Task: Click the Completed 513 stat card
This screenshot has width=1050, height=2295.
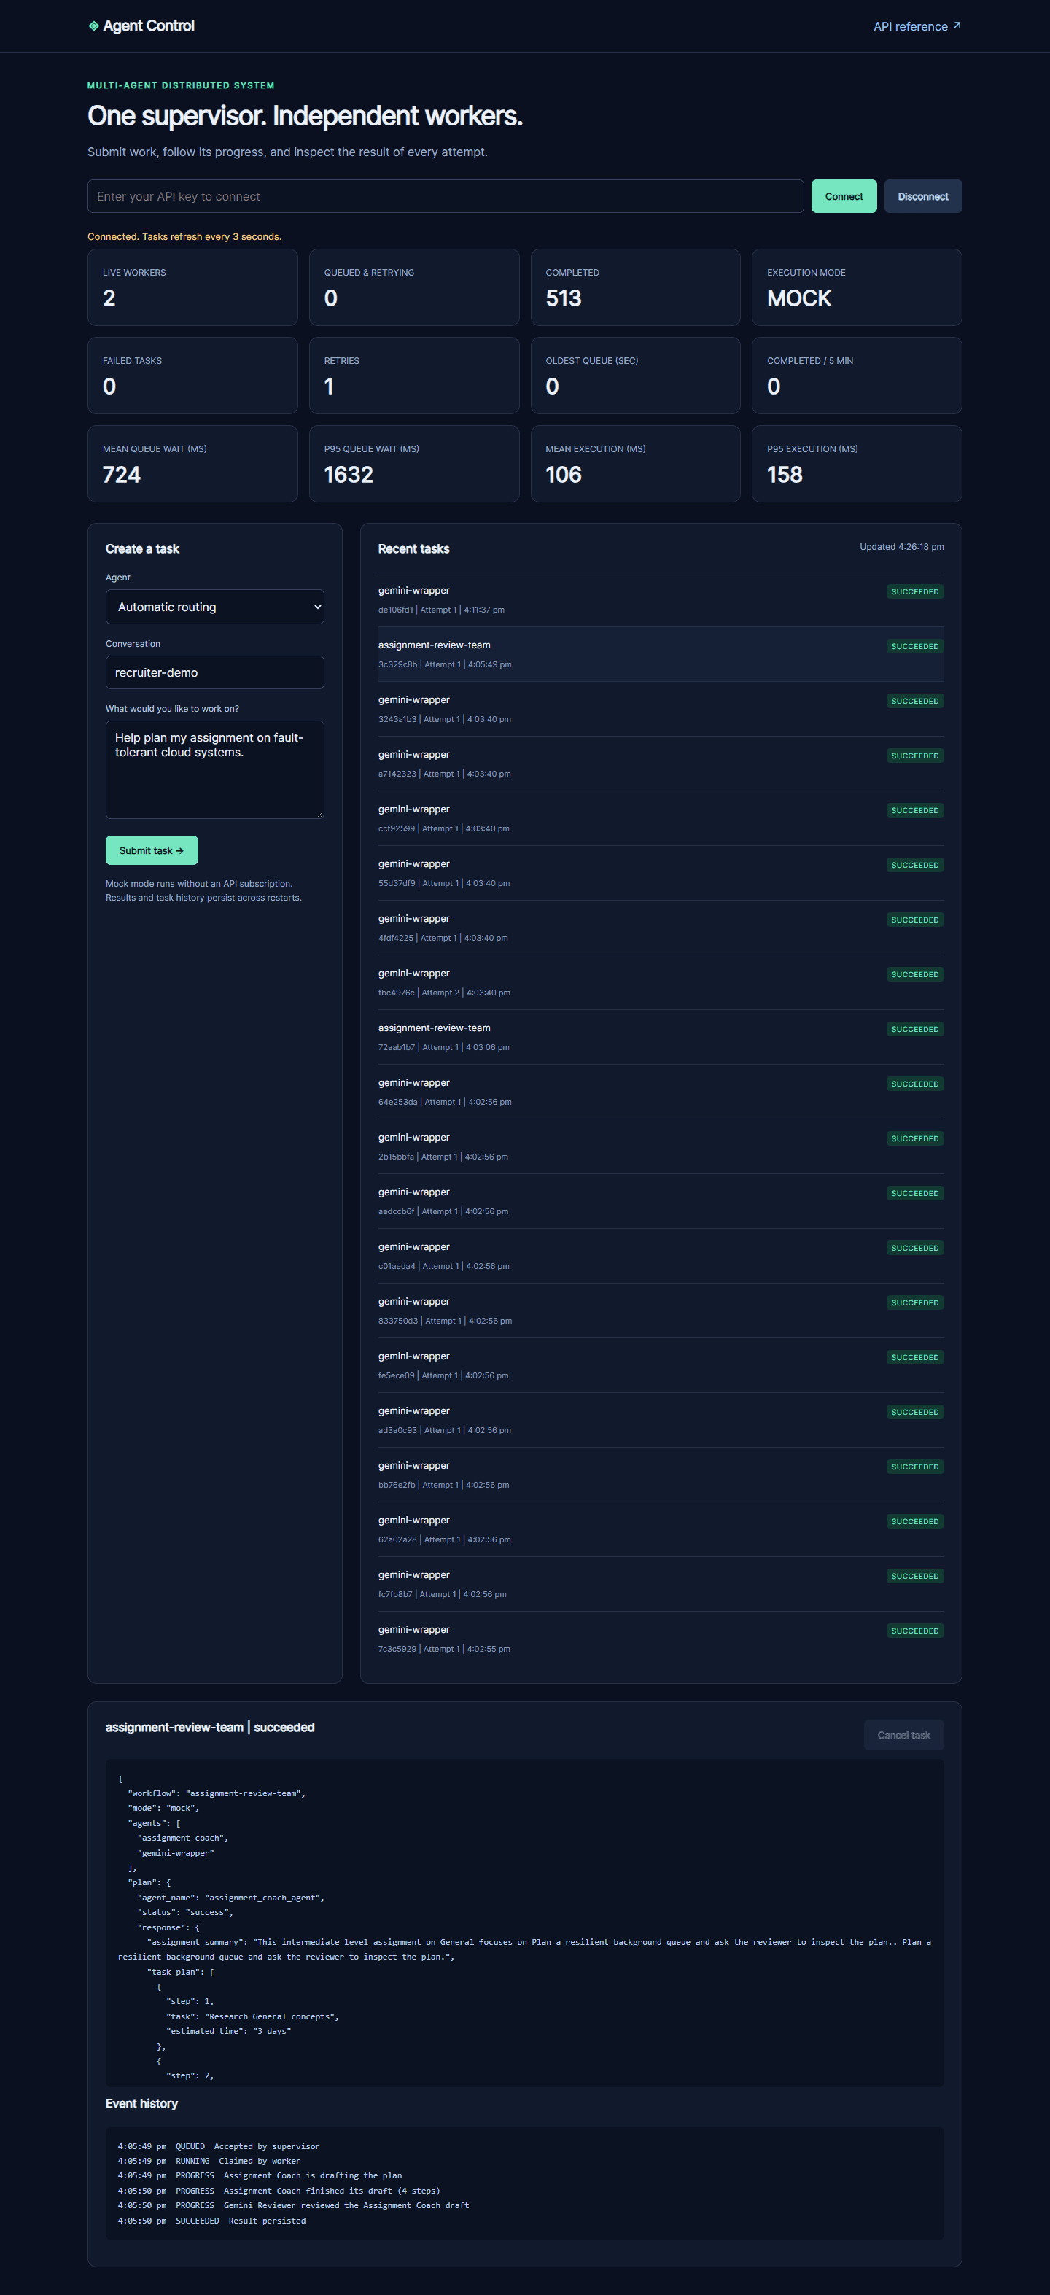Action: (635, 287)
